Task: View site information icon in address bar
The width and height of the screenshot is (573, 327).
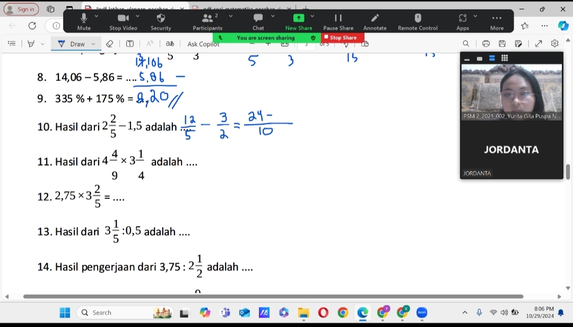Action: point(56,26)
